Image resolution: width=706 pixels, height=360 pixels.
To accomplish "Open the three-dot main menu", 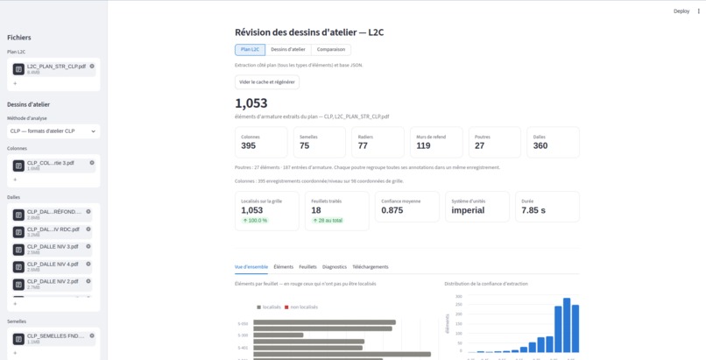I will click(699, 11).
